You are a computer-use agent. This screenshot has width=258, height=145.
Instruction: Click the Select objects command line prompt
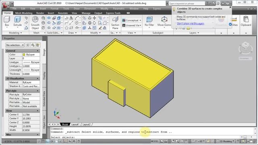(x=63, y=137)
